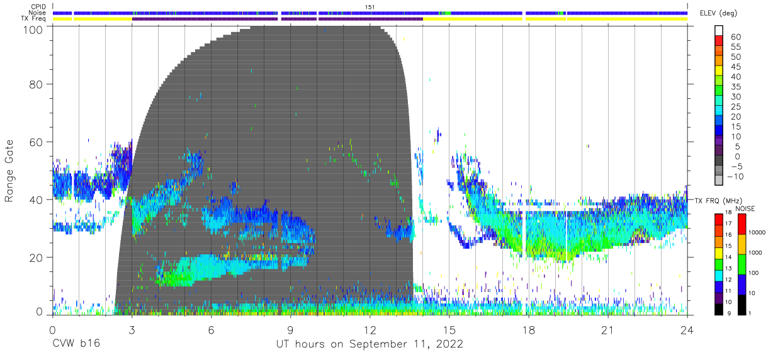The image size is (773, 357).
Task: Click the '60' label on ELEV scale
Action: (736, 37)
